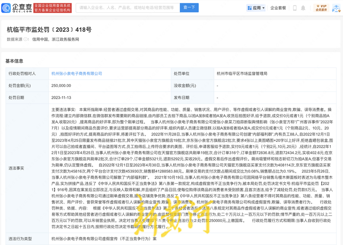343x245 pixels.
Task: Click the 基本信息 section heading
Action: [14, 61]
